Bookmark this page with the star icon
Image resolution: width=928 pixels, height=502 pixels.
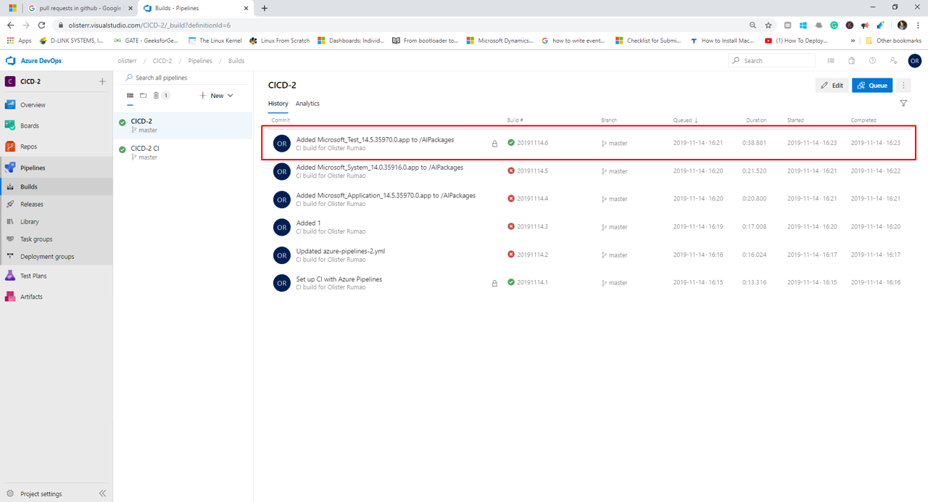[x=768, y=25]
